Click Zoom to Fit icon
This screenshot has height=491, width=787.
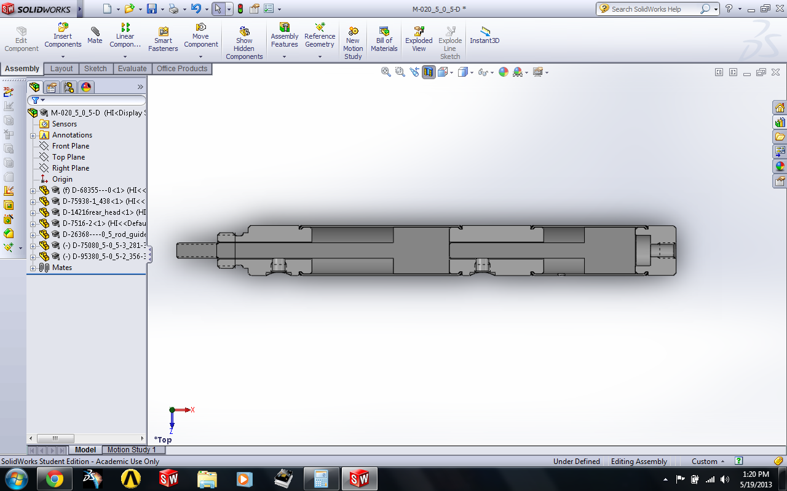(x=386, y=72)
